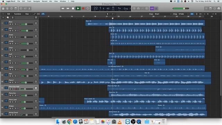
Task: Toggle the Flex button in tracks menu bar
Action: tap(39, 14)
